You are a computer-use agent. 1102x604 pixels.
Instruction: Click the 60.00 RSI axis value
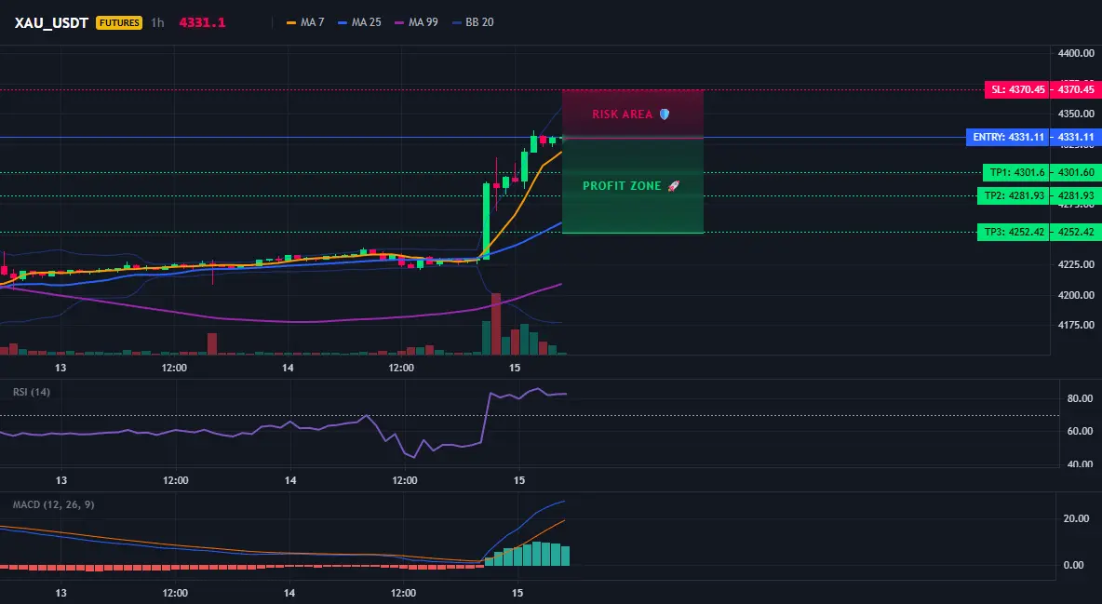1081,431
